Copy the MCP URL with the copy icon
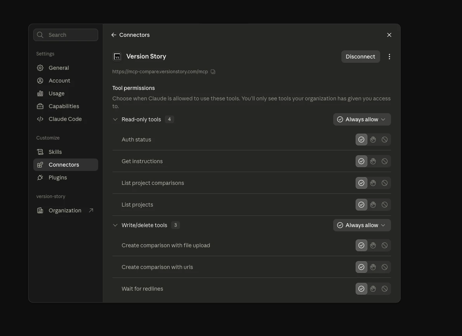The width and height of the screenshot is (462, 336). (213, 72)
